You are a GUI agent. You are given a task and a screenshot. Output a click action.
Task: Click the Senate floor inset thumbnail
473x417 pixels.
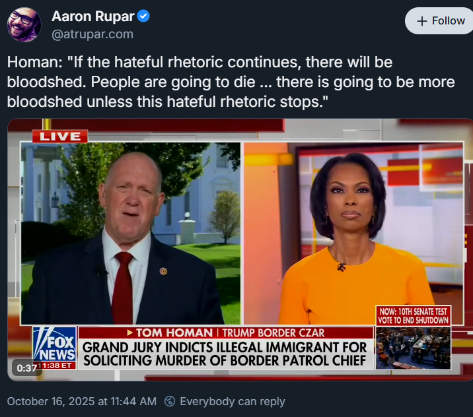point(414,348)
